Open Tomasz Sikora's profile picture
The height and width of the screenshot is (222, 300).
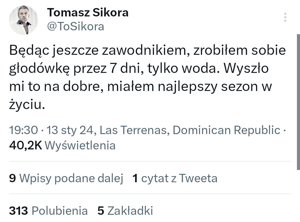(23, 20)
